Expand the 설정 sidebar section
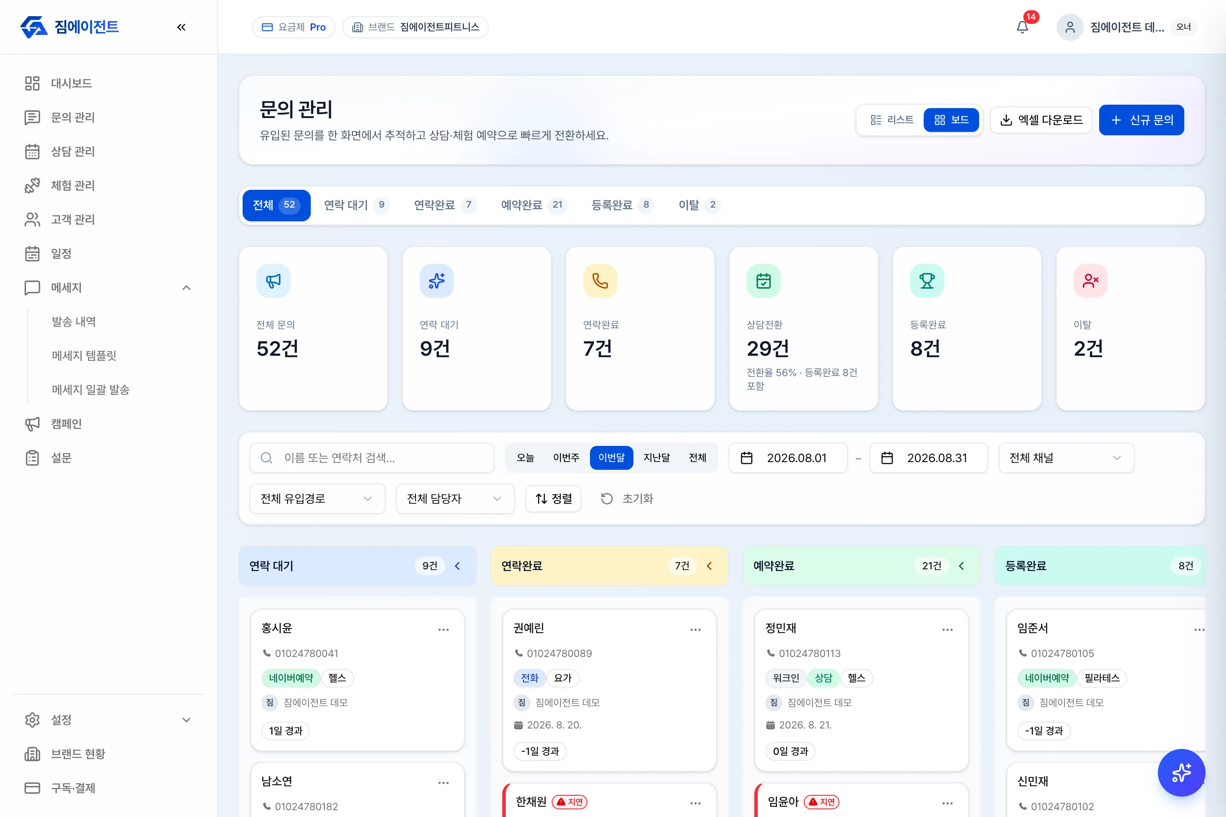This screenshot has height=817, width=1226. coord(186,720)
